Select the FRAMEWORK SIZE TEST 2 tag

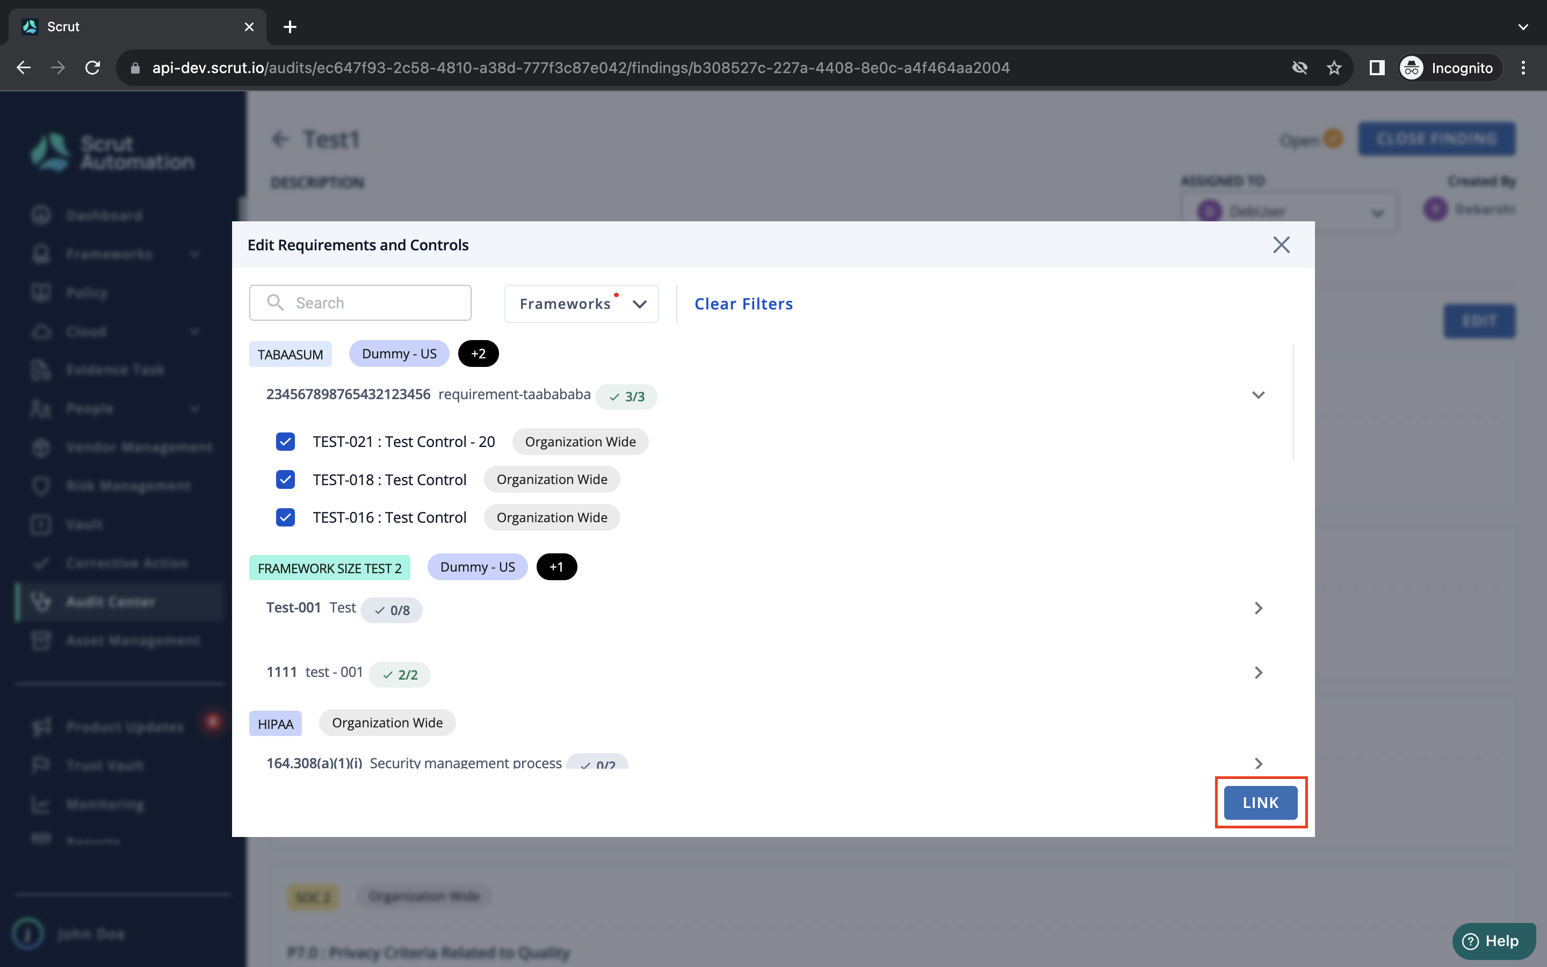pyautogui.click(x=329, y=568)
